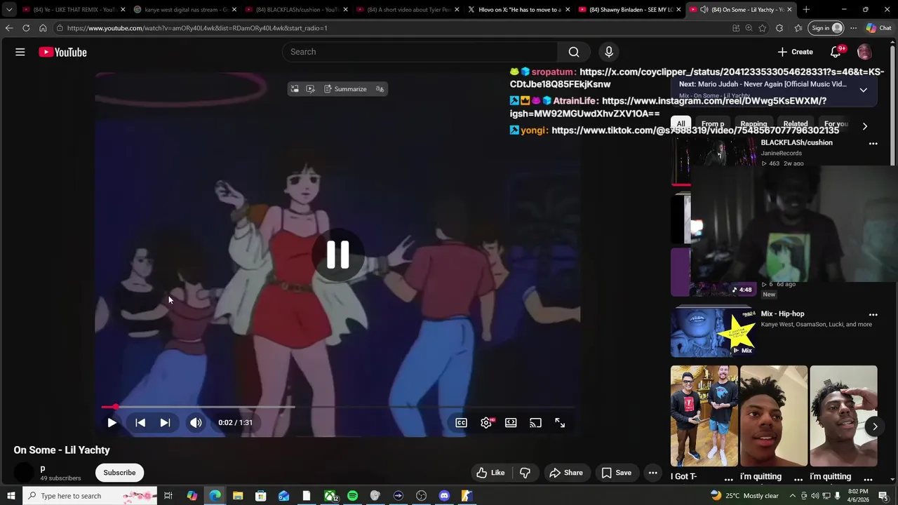The height and width of the screenshot is (505, 898).
Task: Open File Explorer from the taskbar
Action: coord(238,496)
